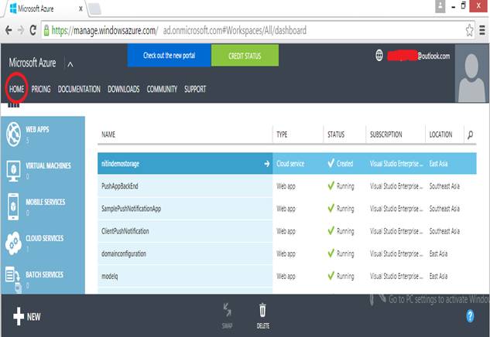
Task: Sort by the STATUS column header
Action: pos(336,134)
